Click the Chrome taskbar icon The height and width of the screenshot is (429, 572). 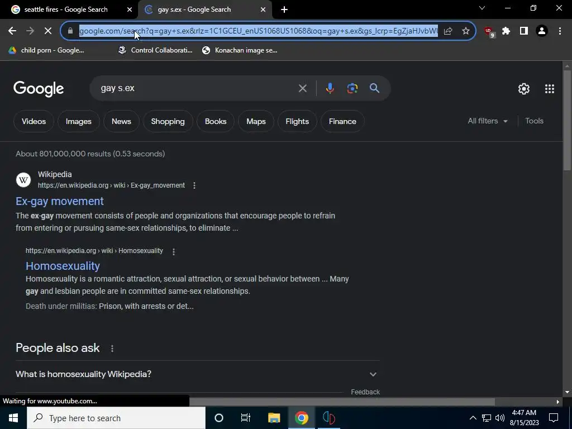(x=301, y=418)
